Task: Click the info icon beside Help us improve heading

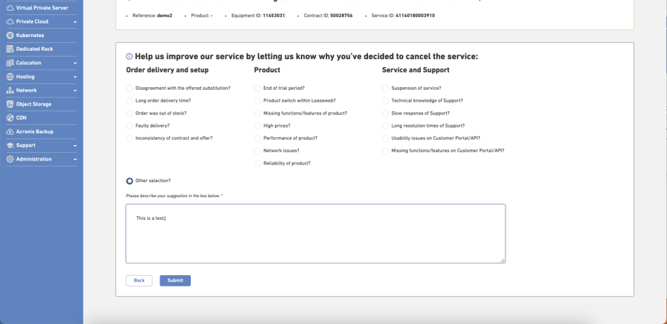Action: 130,57
